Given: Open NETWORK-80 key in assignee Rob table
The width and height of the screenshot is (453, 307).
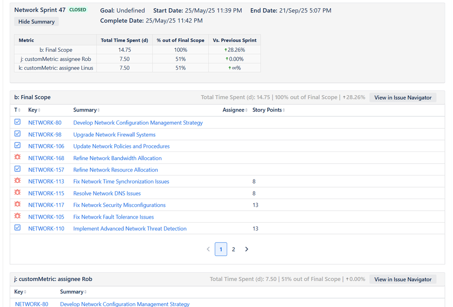Looking at the screenshot, I should (31, 304).
